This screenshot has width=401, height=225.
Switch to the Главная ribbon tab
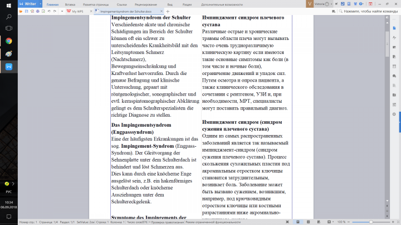(52, 4)
